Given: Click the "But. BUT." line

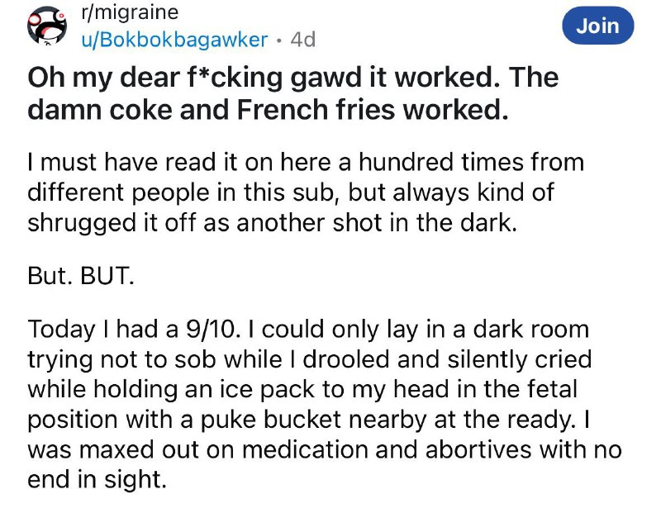Looking at the screenshot, I should pyautogui.click(x=80, y=275).
